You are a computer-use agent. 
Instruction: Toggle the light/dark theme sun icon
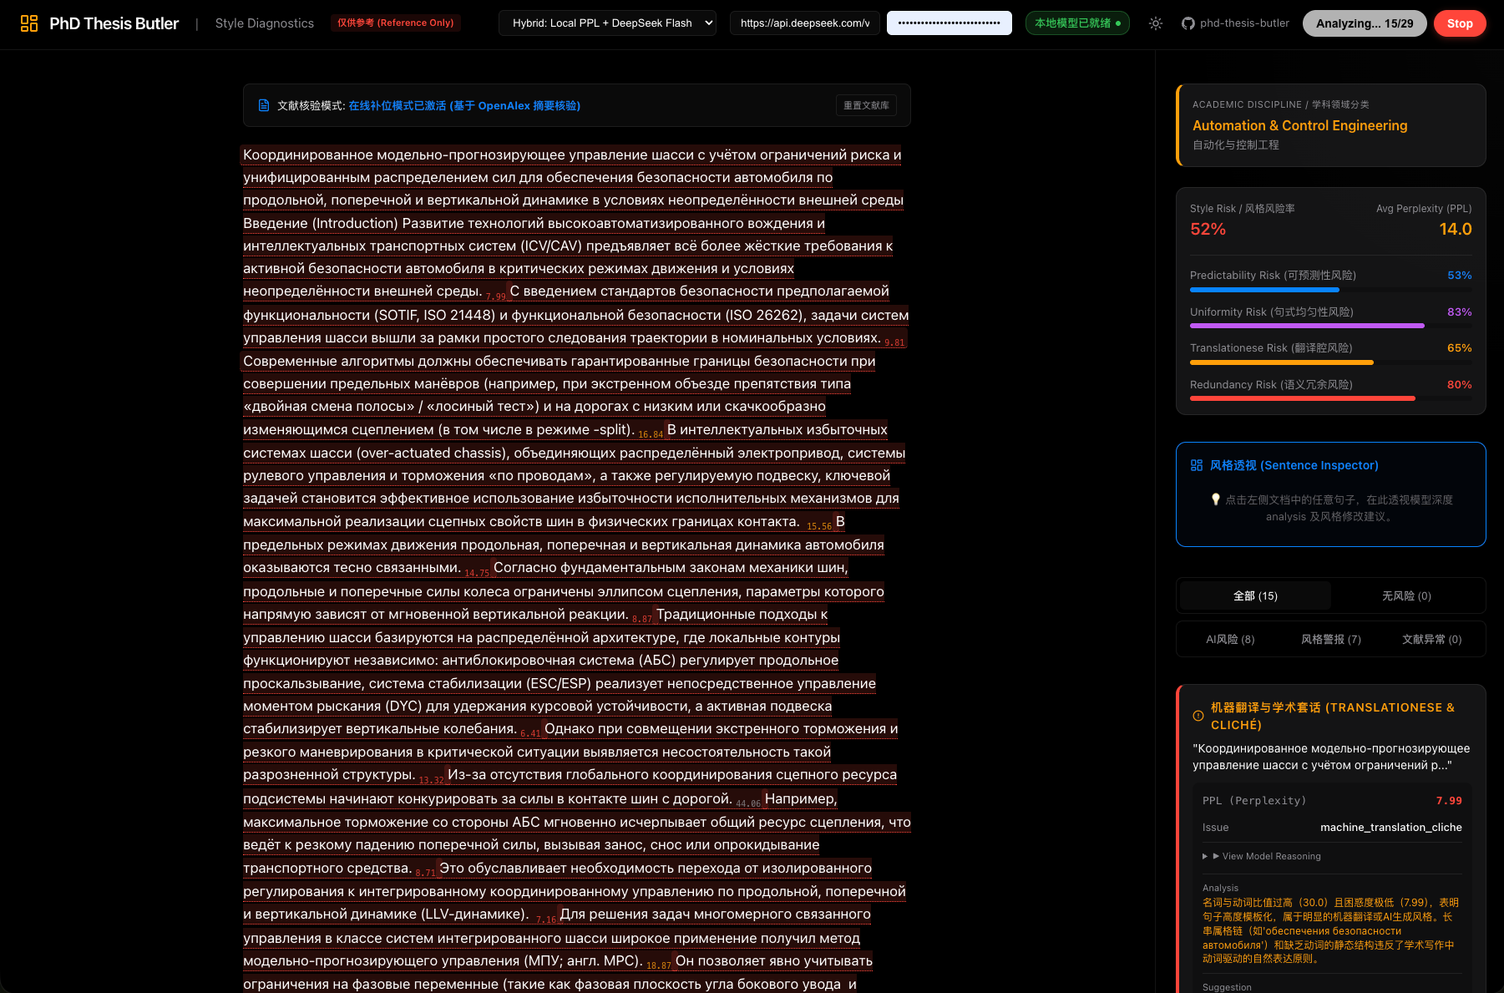pyautogui.click(x=1156, y=23)
